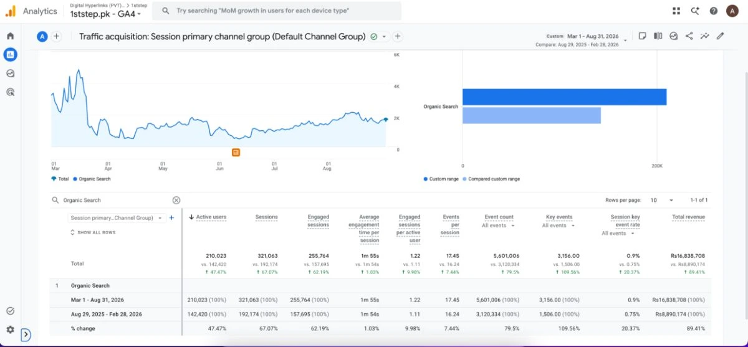The width and height of the screenshot is (748, 347).
Task: Click the '1-1 of 1' pagination text
Action: (x=699, y=200)
